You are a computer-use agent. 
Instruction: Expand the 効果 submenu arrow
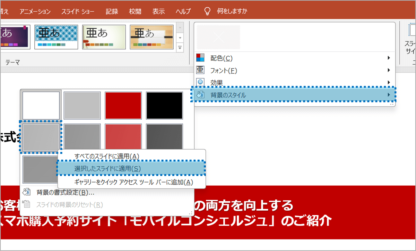pyautogui.click(x=388, y=82)
